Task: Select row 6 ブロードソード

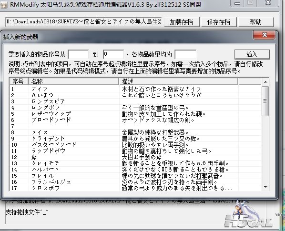Action: pos(135,120)
